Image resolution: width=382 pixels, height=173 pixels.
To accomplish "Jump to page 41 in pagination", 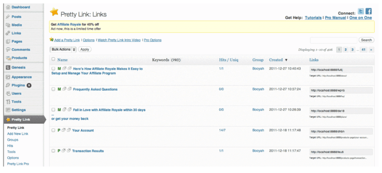I will click(x=363, y=50).
